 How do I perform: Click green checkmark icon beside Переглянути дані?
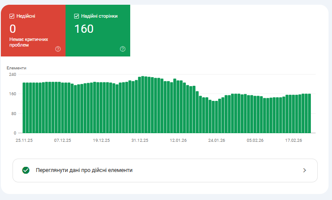pyautogui.click(x=26, y=170)
